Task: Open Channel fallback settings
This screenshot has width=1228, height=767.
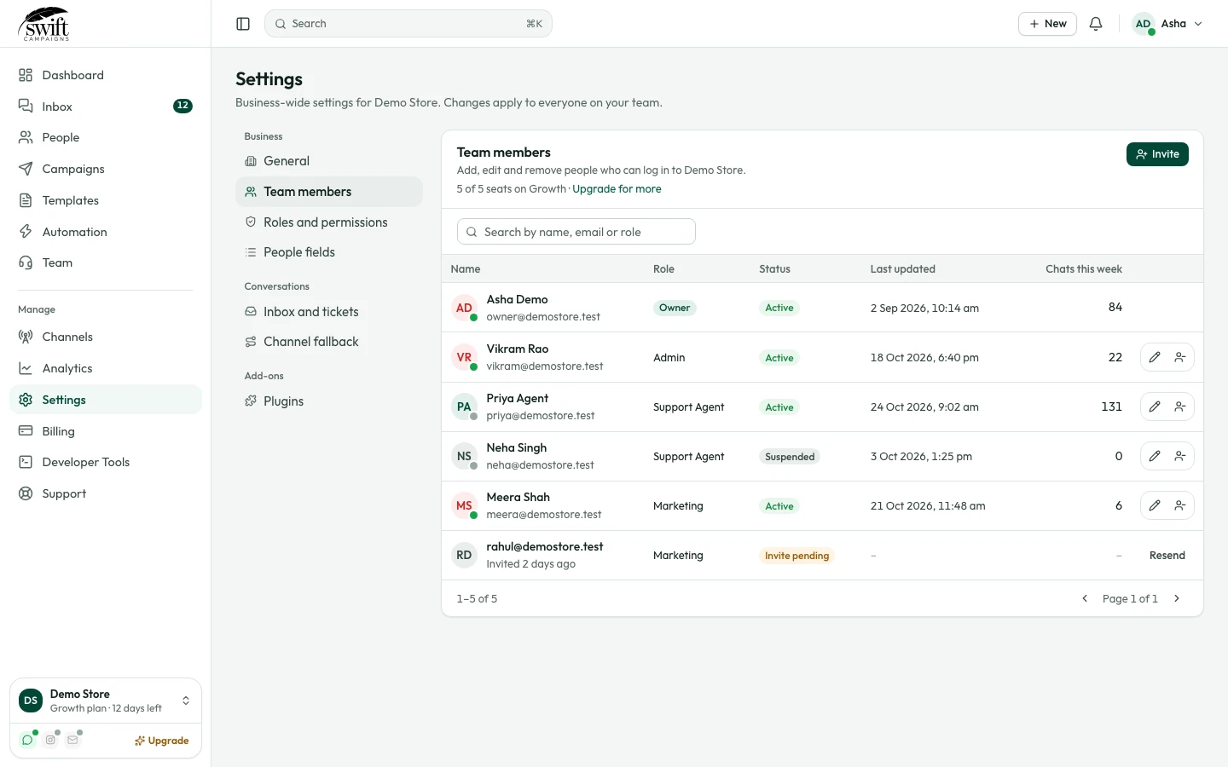Action: click(x=329, y=342)
